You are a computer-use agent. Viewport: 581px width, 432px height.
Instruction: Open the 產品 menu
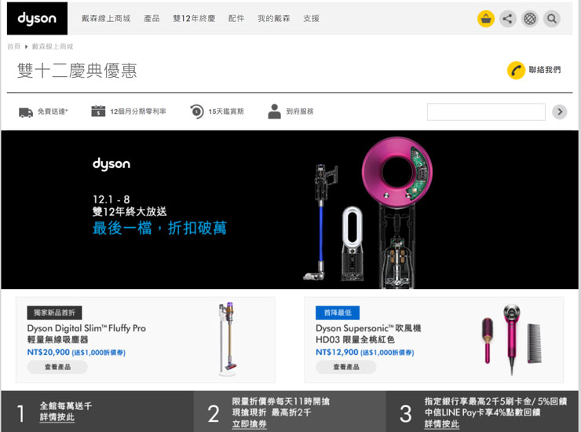coord(152,18)
